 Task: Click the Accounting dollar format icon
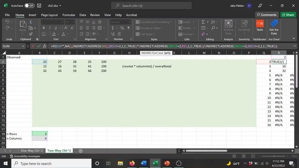(x=113, y=28)
